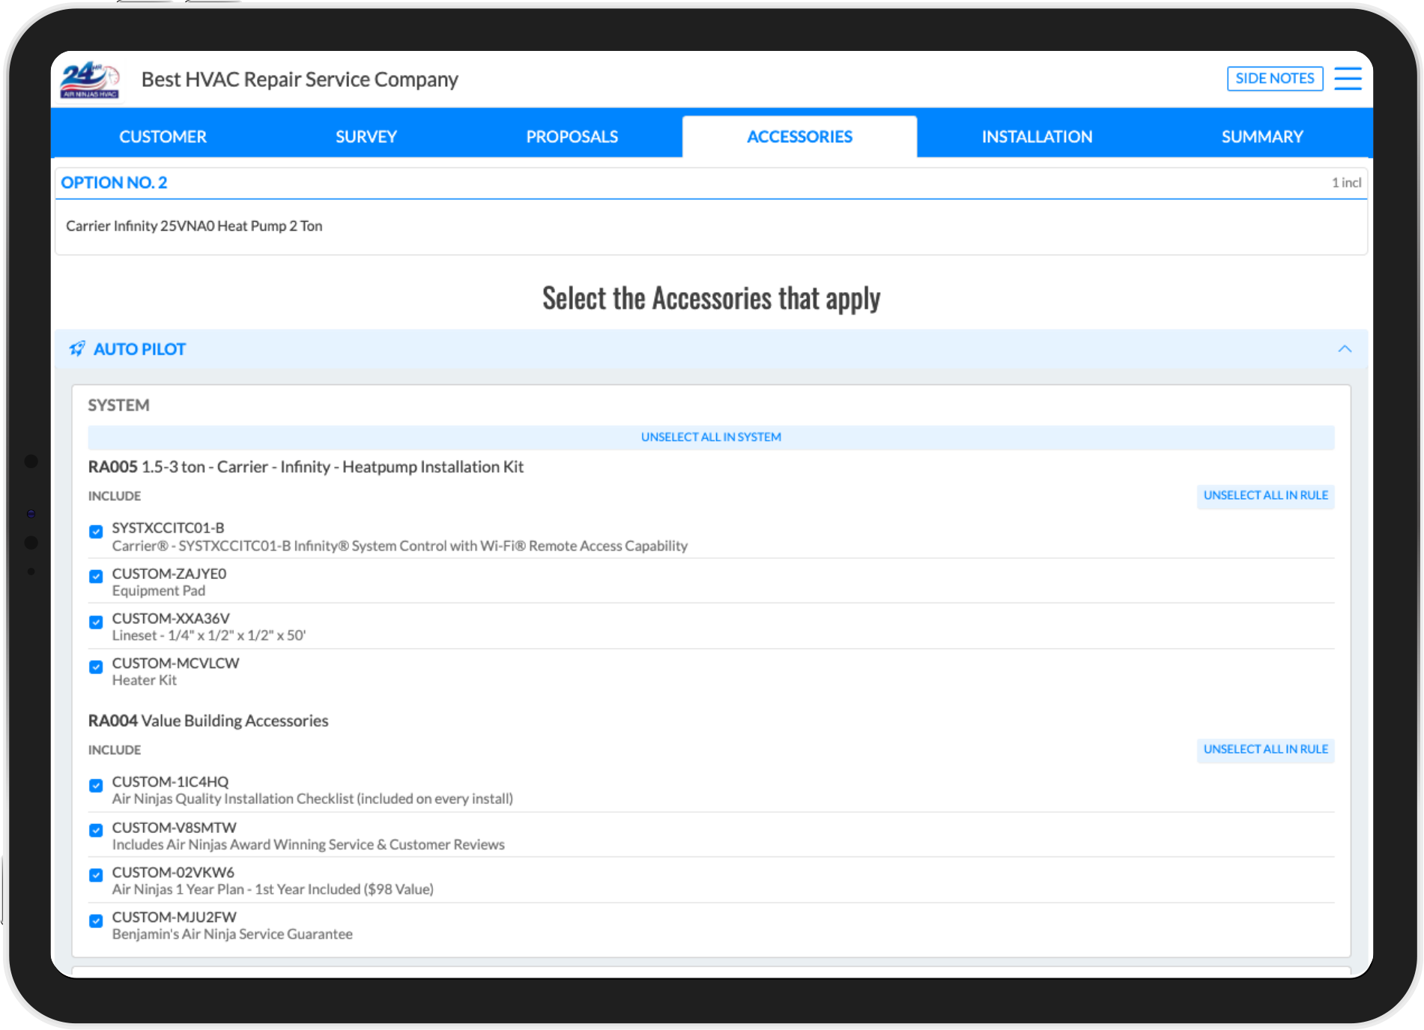Click 'Benjamin's Air Ninja Service Guarantee' text
The image size is (1424, 1030).
click(232, 934)
